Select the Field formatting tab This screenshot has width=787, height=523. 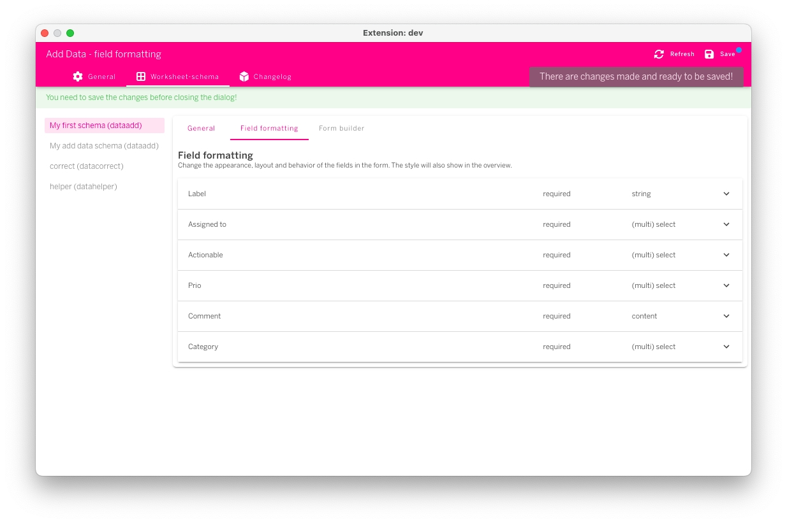coord(269,128)
